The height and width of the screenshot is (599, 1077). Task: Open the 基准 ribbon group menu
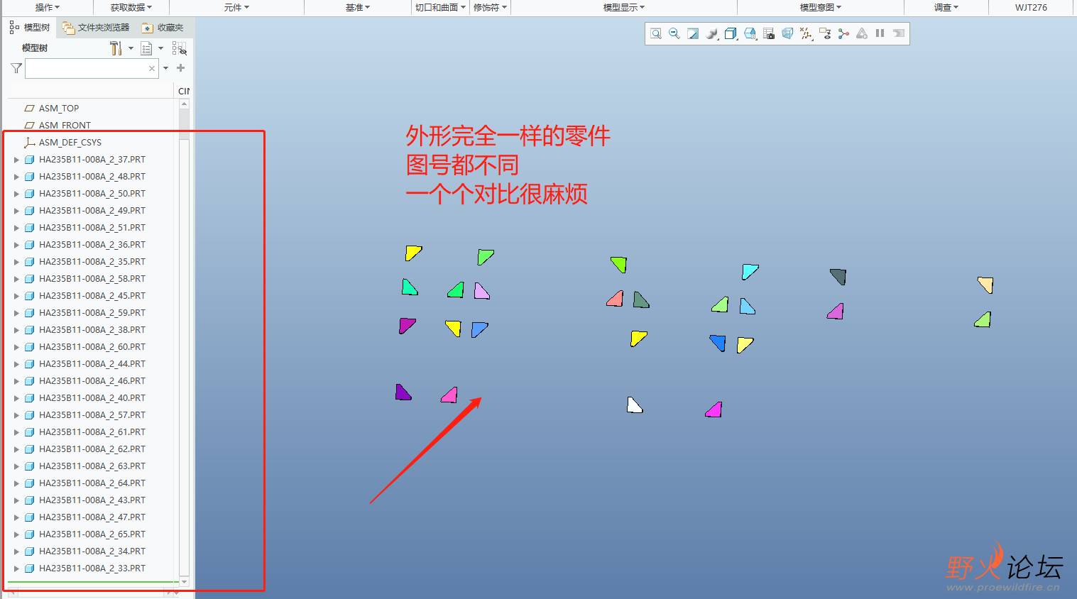(x=358, y=7)
